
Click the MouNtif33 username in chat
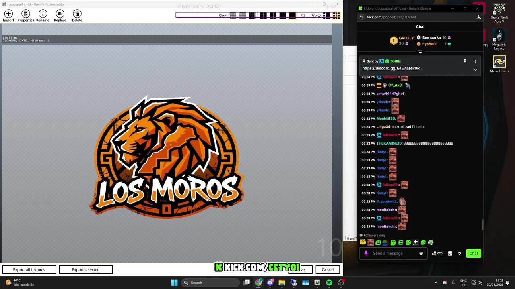click(386, 118)
